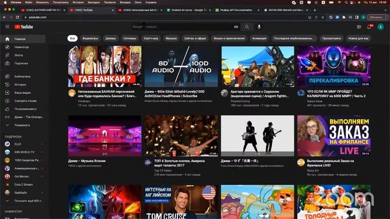Click the Fitzbaru channel avatar under ГДЕ БАНКАИ video
Viewport: 390px width, 219px height.
[x=72, y=93]
